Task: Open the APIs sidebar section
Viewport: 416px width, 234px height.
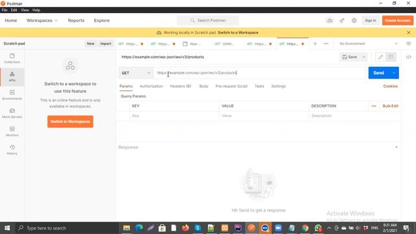Action: (12, 77)
